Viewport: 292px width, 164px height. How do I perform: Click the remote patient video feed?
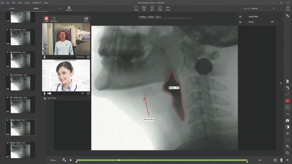click(66, 39)
